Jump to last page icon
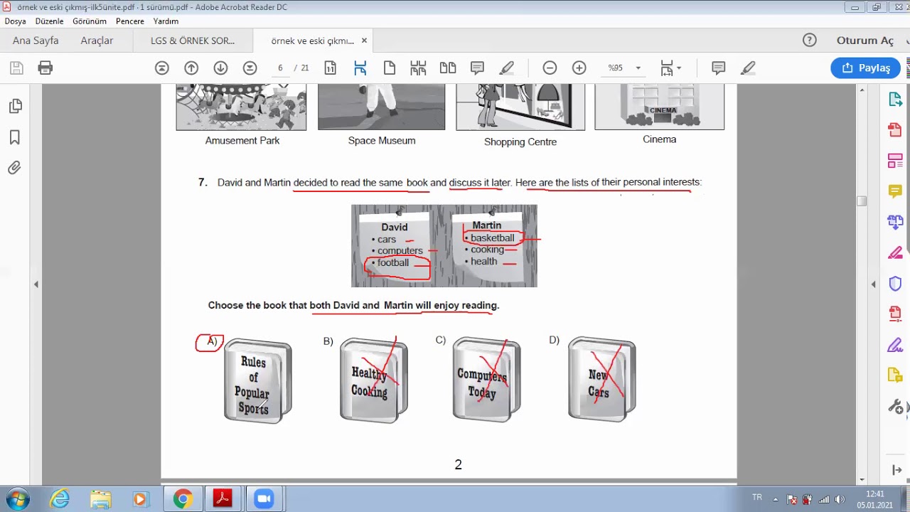 (250, 68)
